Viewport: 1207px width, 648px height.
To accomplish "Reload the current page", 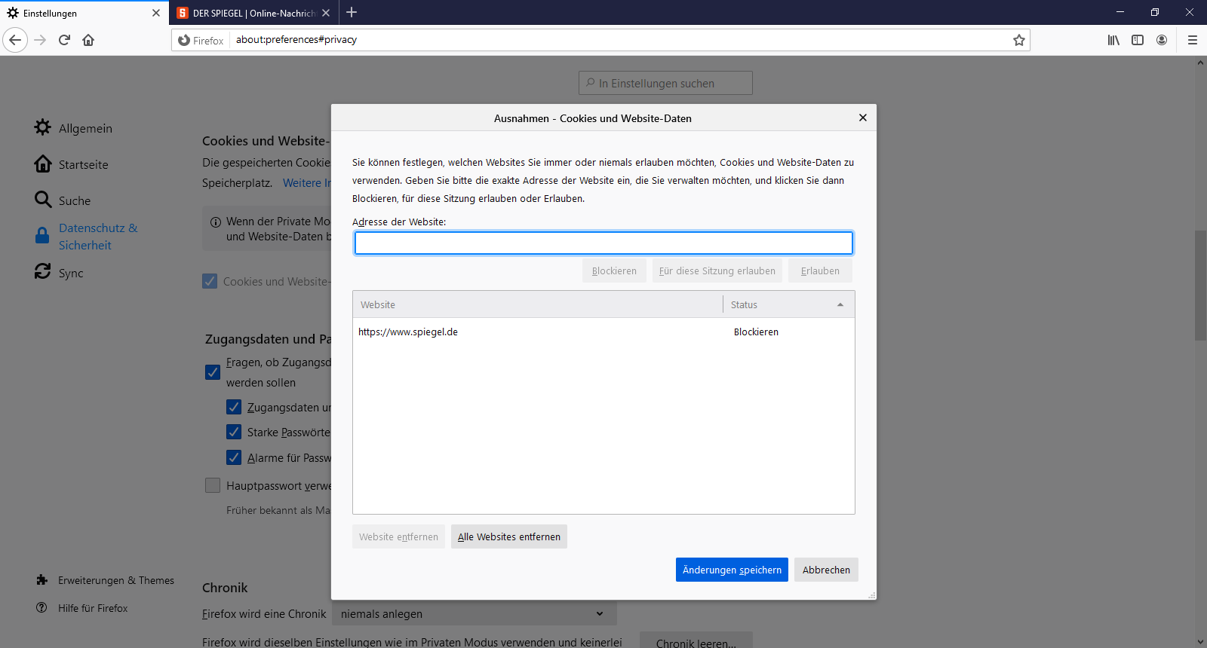I will click(x=64, y=40).
